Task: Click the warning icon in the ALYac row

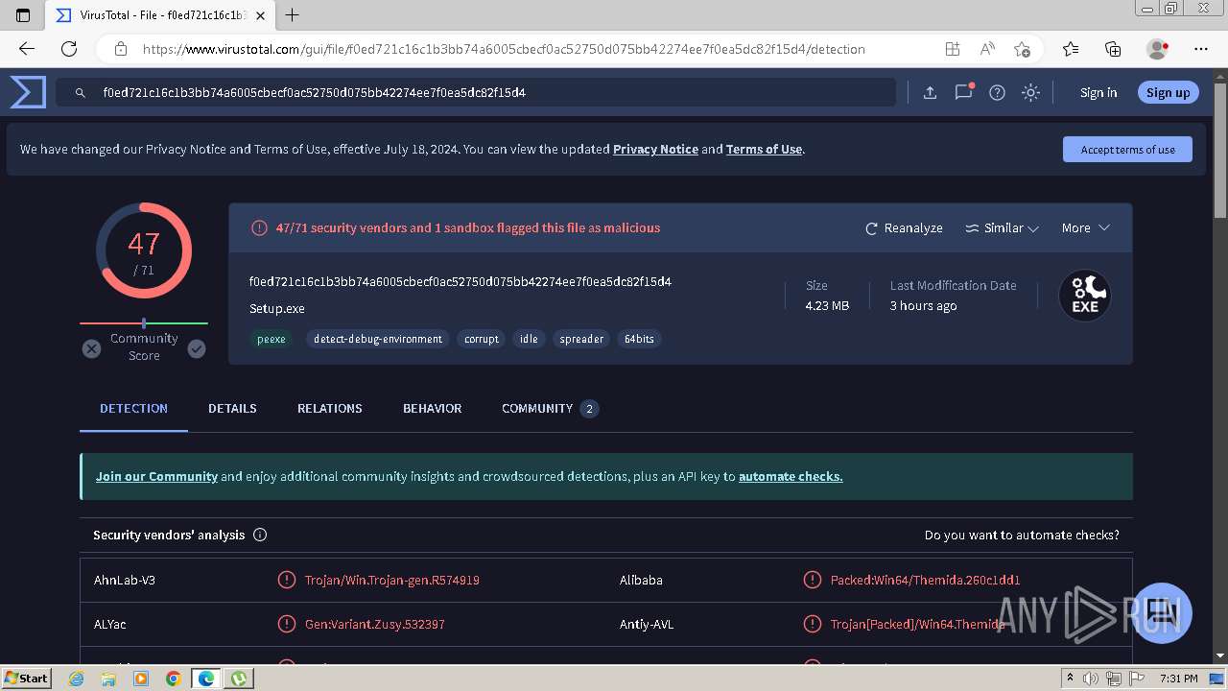Action: [286, 624]
